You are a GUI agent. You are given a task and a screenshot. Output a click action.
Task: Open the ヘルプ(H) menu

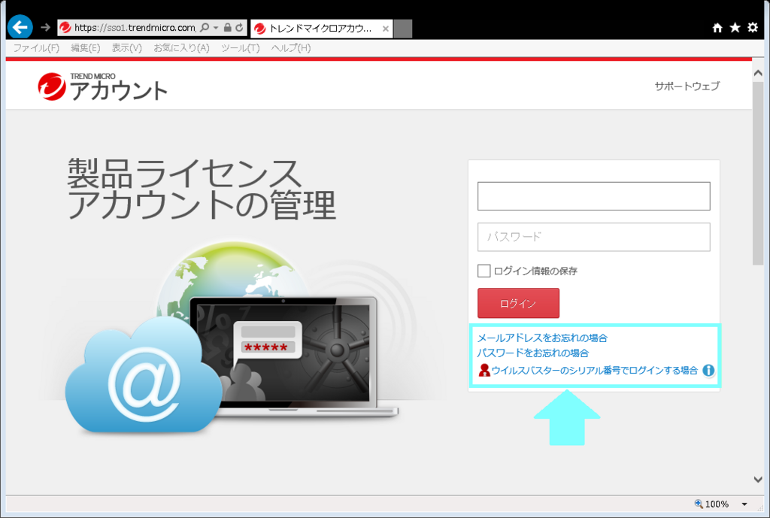[x=291, y=47]
